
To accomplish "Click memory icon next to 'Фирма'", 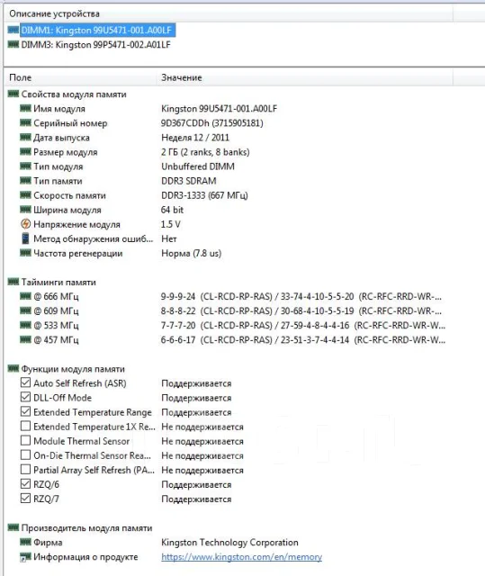I will 25,542.
